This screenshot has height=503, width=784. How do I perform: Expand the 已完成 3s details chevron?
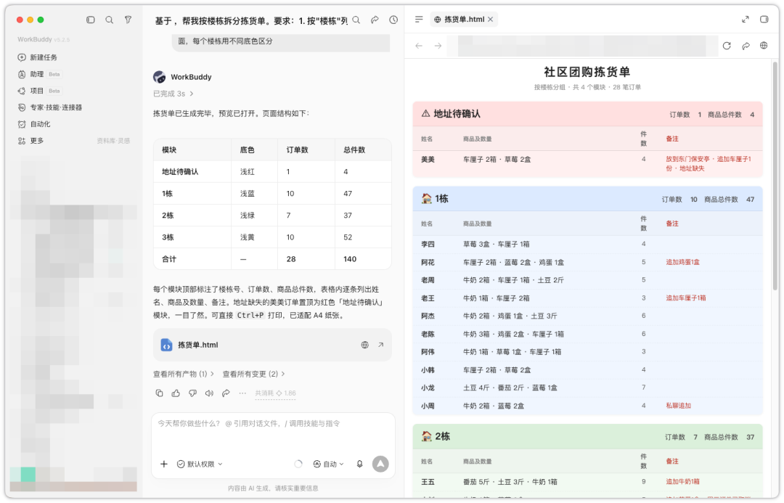192,94
